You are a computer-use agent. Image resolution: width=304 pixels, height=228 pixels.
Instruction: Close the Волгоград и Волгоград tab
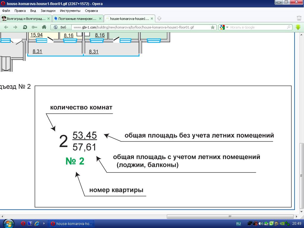(x=49, y=18)
